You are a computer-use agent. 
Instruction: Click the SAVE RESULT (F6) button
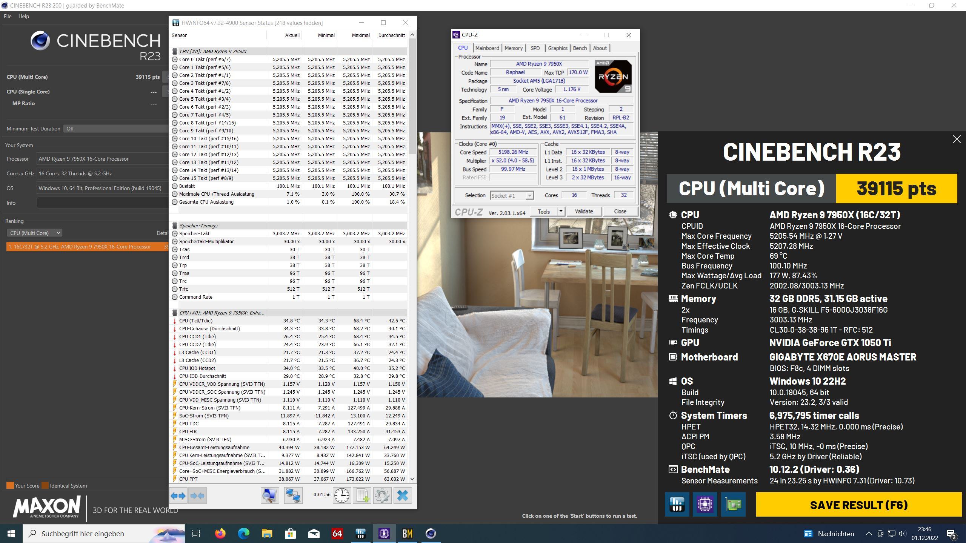point(858,505)
